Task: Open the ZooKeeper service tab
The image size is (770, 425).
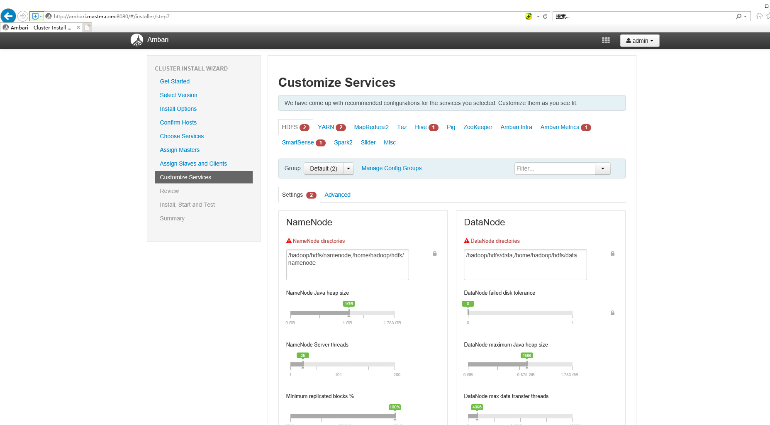Action: pyautogui.click(x=478, y=127)
